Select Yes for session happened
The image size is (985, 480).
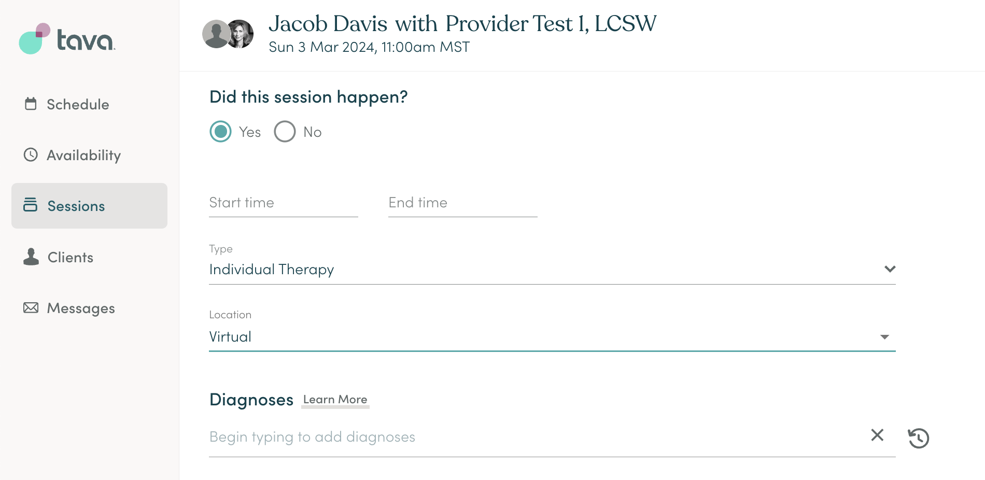(220, 132)
